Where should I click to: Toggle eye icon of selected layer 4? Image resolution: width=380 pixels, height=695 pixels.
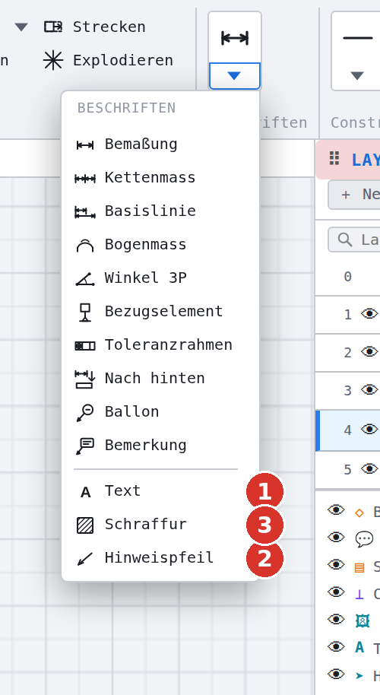[369, 430]
